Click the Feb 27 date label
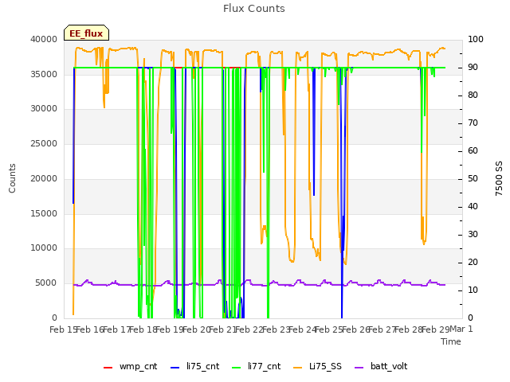The width and height of the screenshot is (510, 382). pyautogui.click(x=382, y=329)
